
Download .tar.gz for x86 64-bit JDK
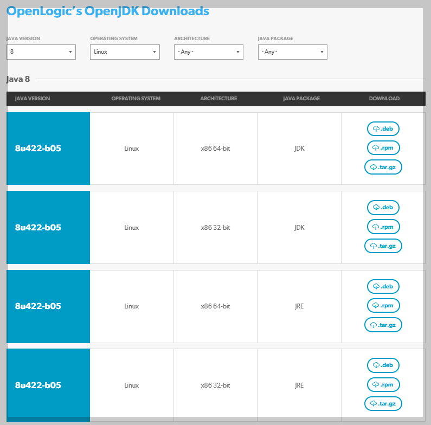(383, 167)
